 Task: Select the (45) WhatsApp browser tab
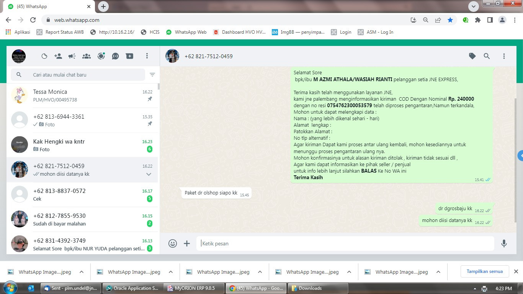[x=49, y=7]
